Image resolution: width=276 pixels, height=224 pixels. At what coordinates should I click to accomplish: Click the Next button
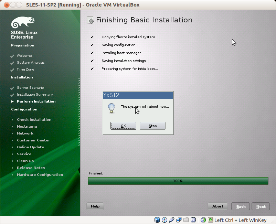click(261, 206)
